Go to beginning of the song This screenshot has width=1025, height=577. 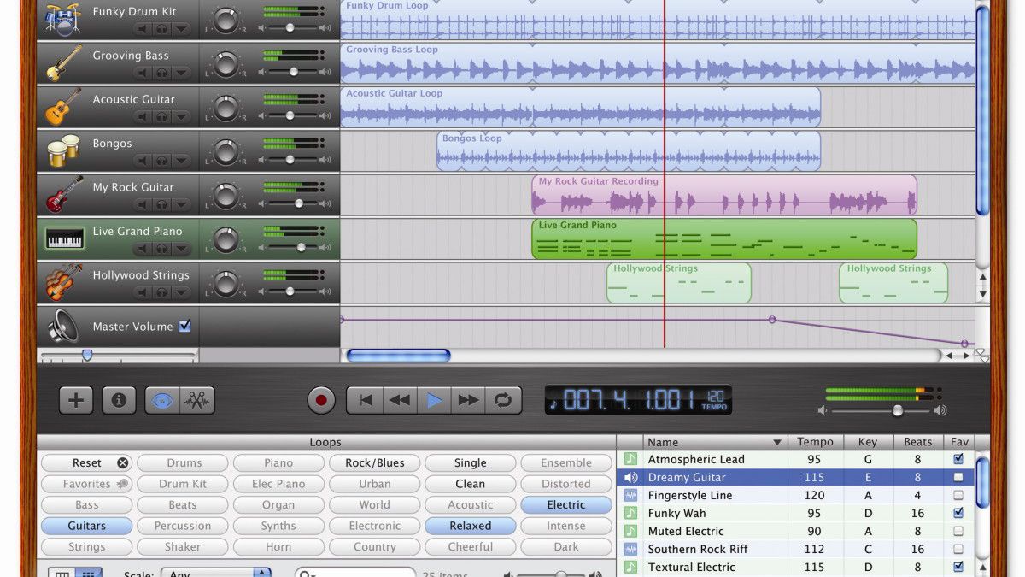(365, 400)
